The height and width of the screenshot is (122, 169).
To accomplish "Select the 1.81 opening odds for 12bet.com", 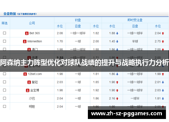I will click(96, 74).
